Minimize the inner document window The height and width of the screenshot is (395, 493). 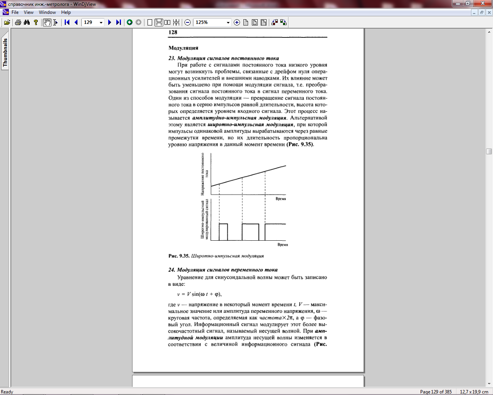(x=475, y=12)
